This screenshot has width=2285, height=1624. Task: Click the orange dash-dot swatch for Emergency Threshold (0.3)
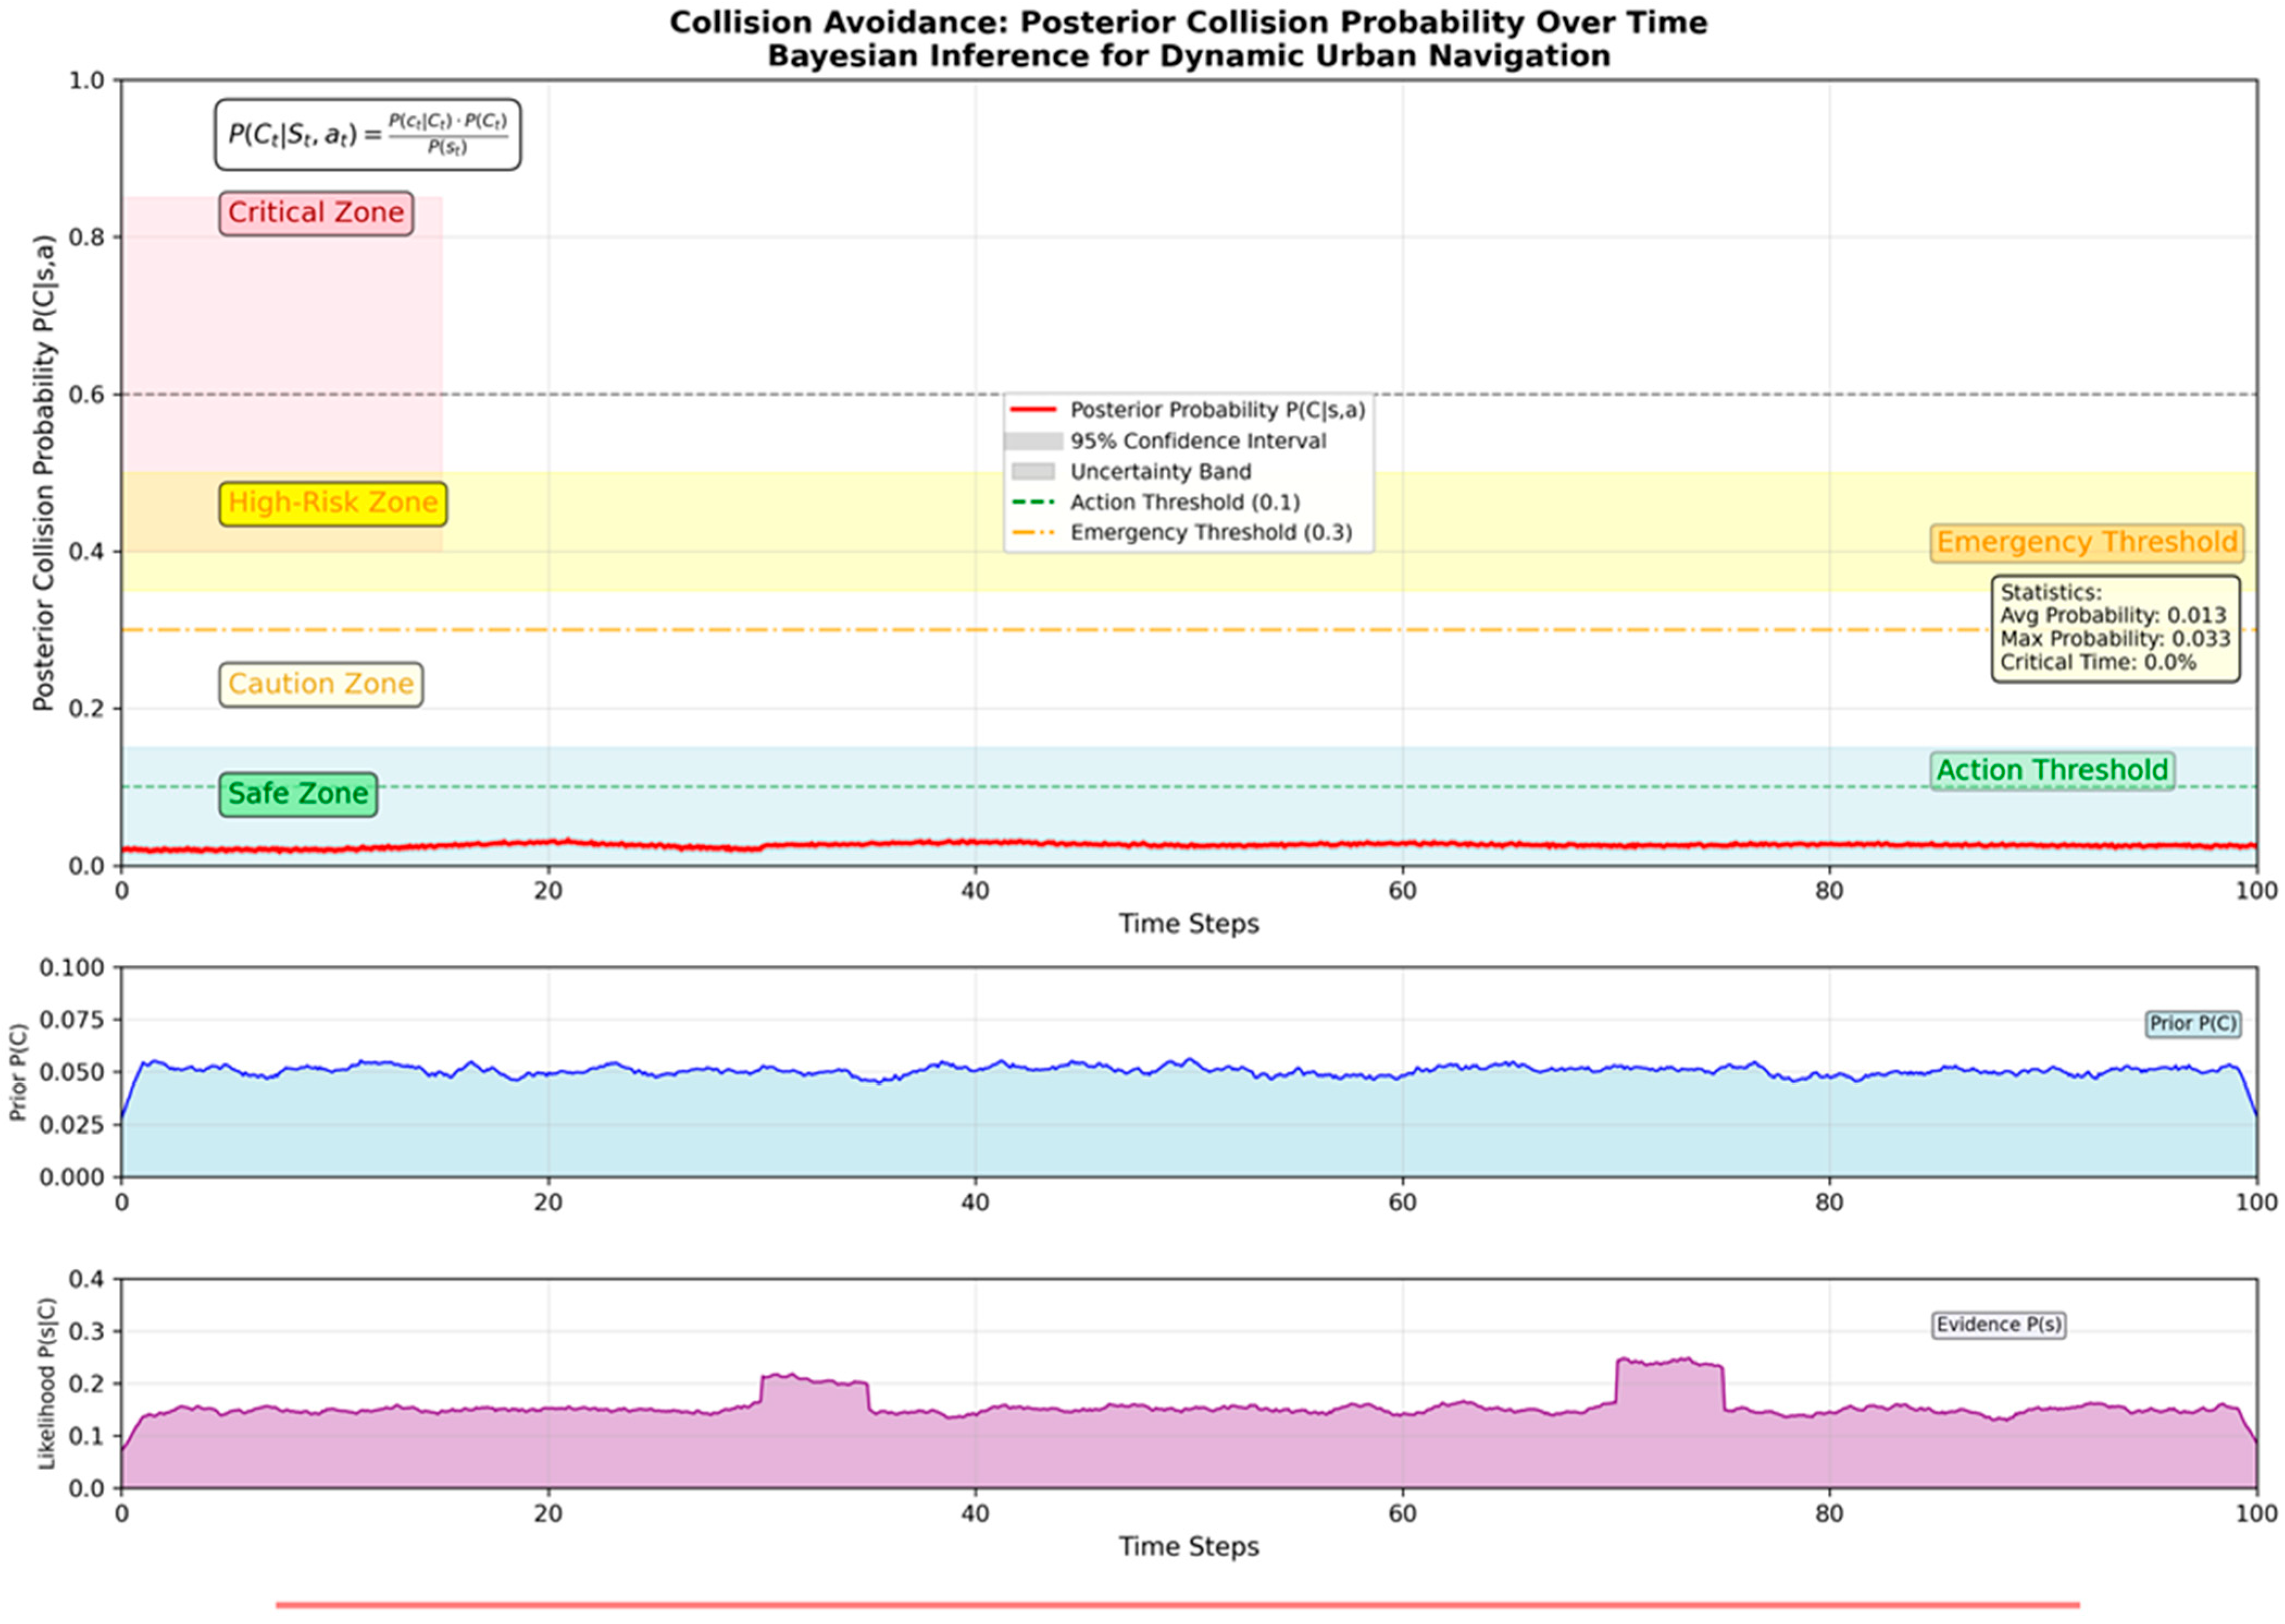(1032, 532)
